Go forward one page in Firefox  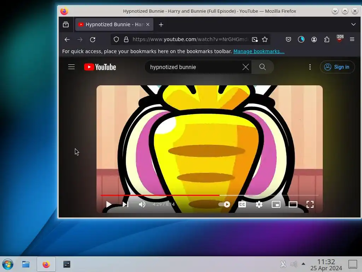point(80,40)
